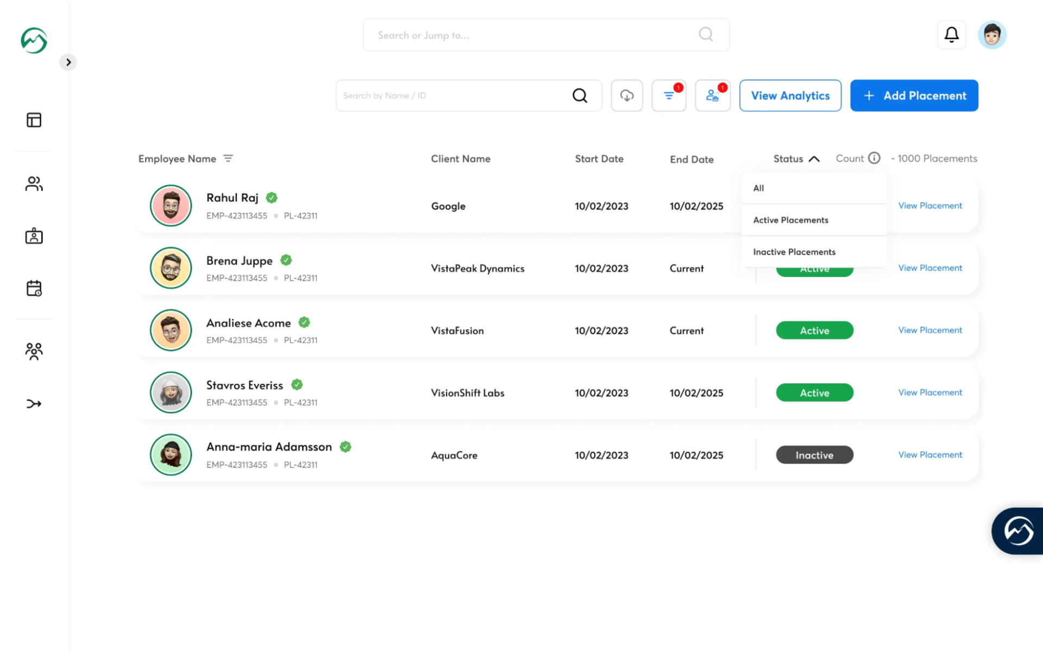Select the teams group icon in sidebar
This screenshot has width=1043, height=652.
[34, 351]
